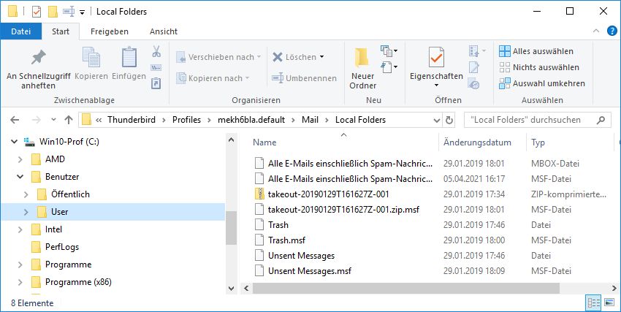Open the ribbon help question mark
Viewport: 621px width, 312px height.
(612, 31)
